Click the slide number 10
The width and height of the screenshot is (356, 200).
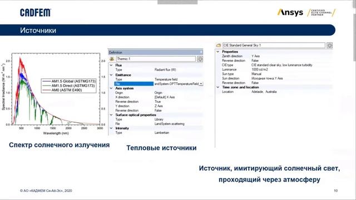coord(336,191)
